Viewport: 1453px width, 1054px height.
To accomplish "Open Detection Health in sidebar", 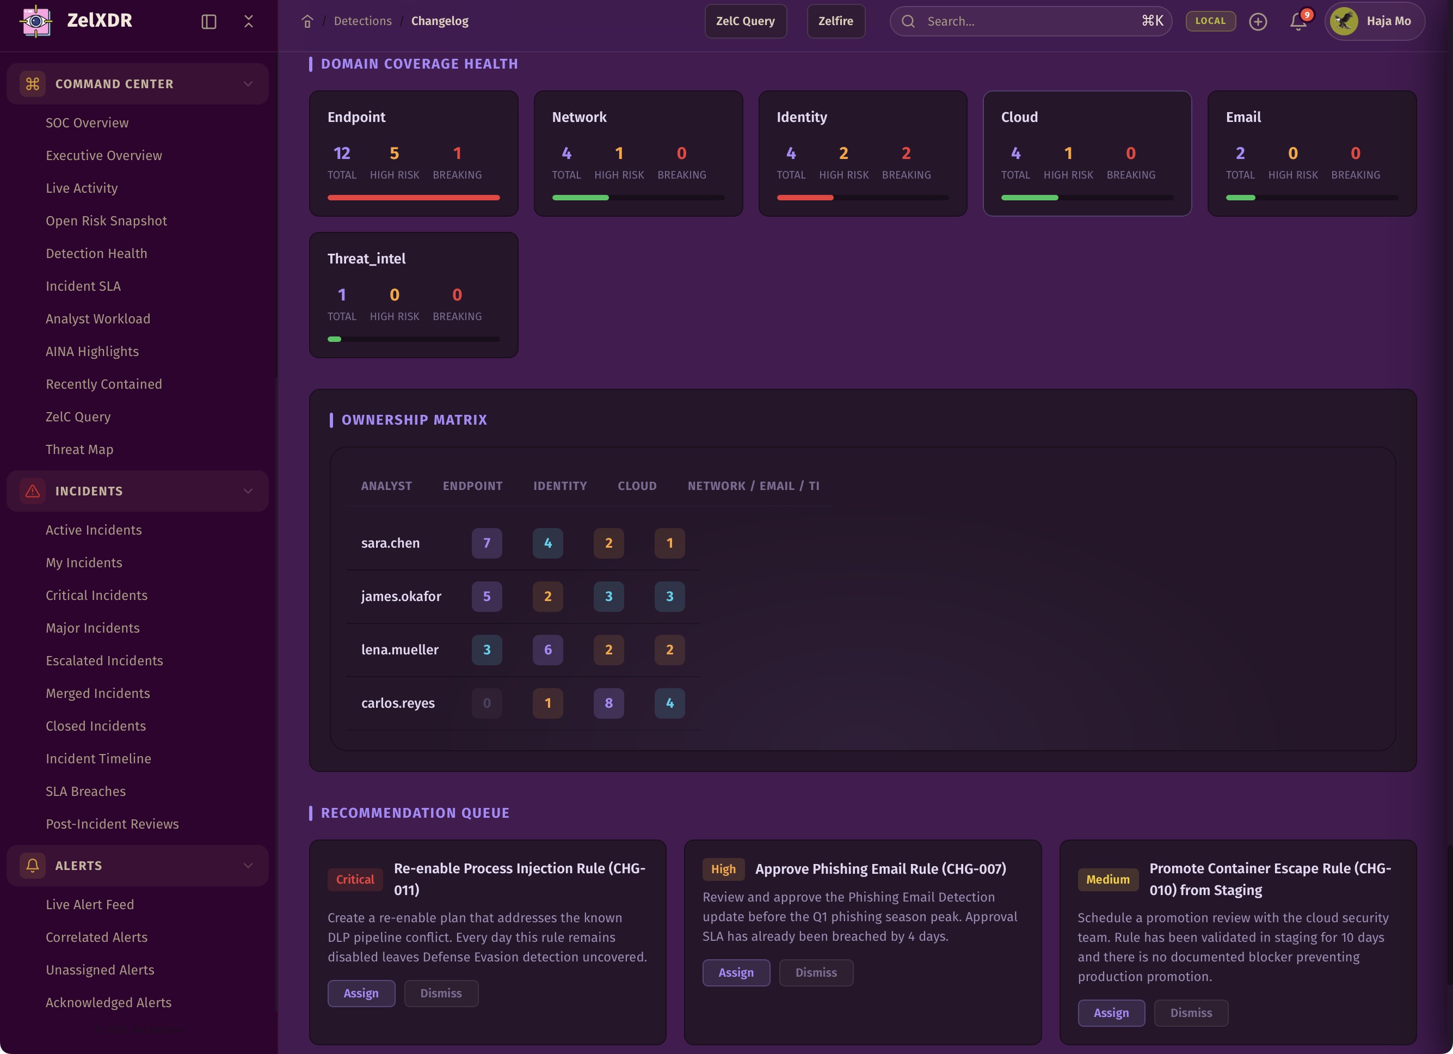I will point(96,253).
